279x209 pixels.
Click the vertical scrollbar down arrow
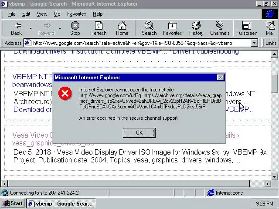(x=274, y=176)
